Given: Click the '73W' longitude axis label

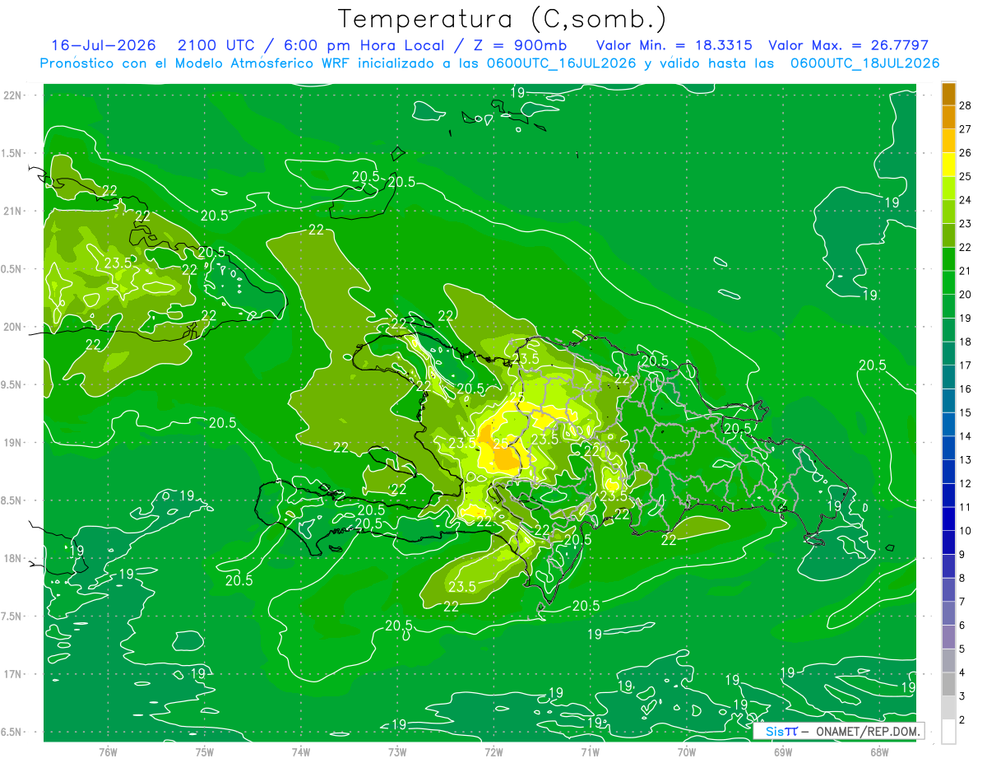Looking at the screenshot, I should [x=397, y=751].
